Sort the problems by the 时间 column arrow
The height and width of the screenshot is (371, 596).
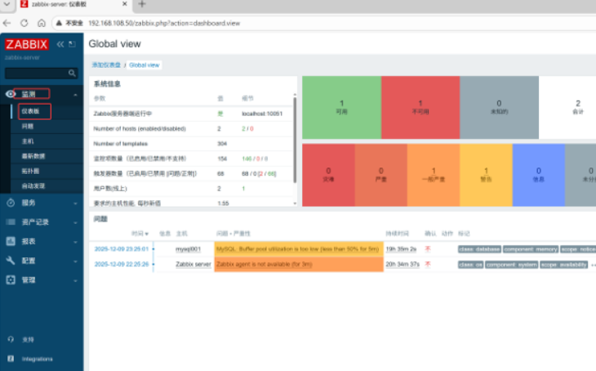coord(147,234)
